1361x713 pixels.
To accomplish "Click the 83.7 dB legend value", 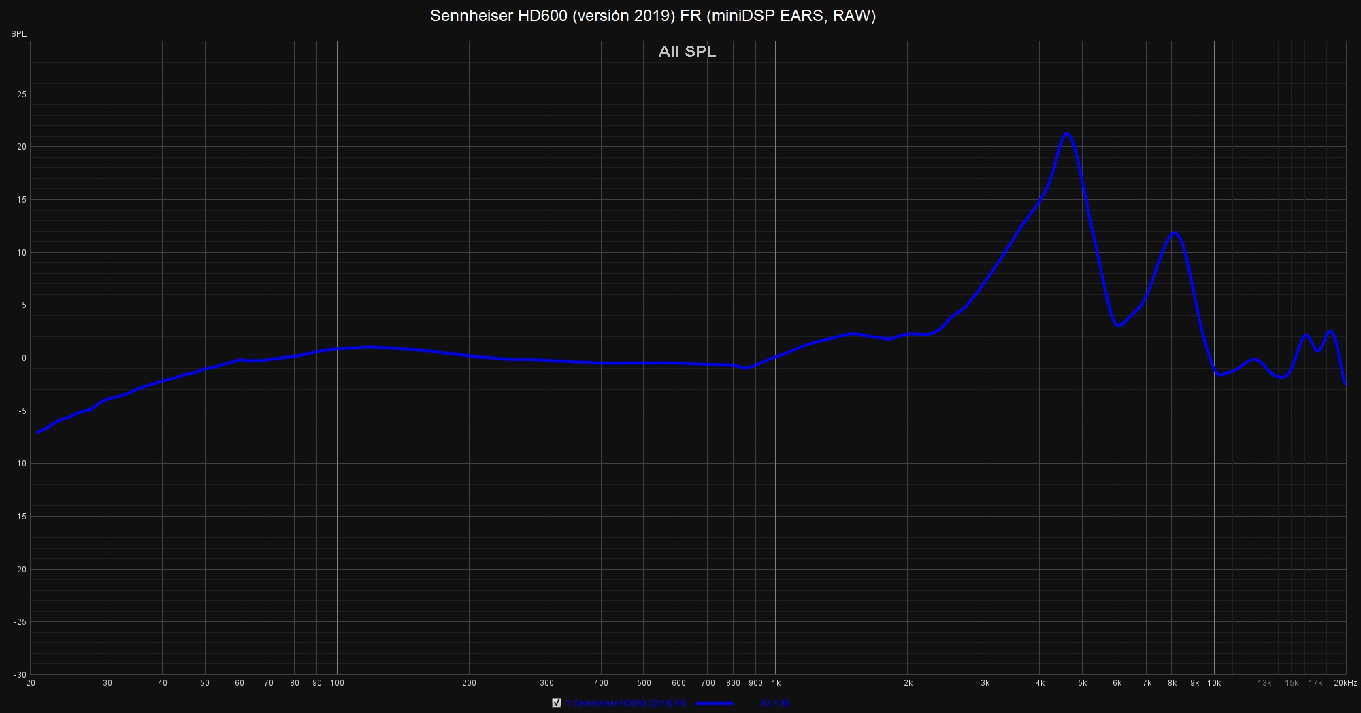I will (x=775, y=703).
